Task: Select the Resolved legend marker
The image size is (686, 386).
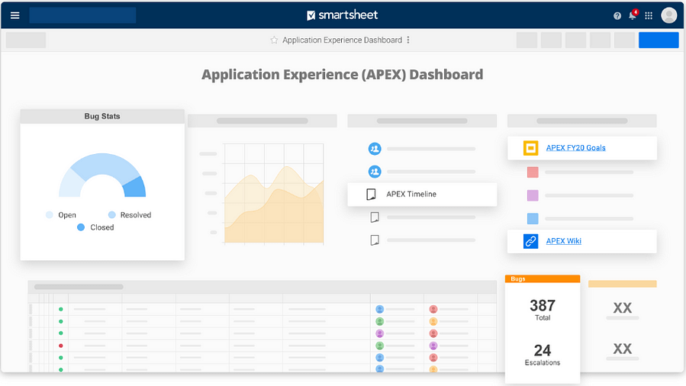Action: coord(112,214)
